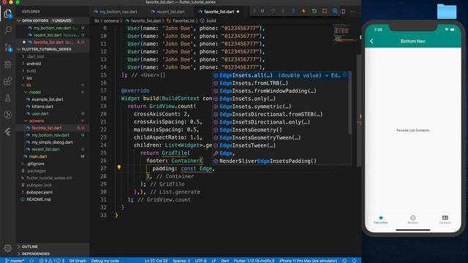Click the feedback smiley in status bar

coord(344,261)
